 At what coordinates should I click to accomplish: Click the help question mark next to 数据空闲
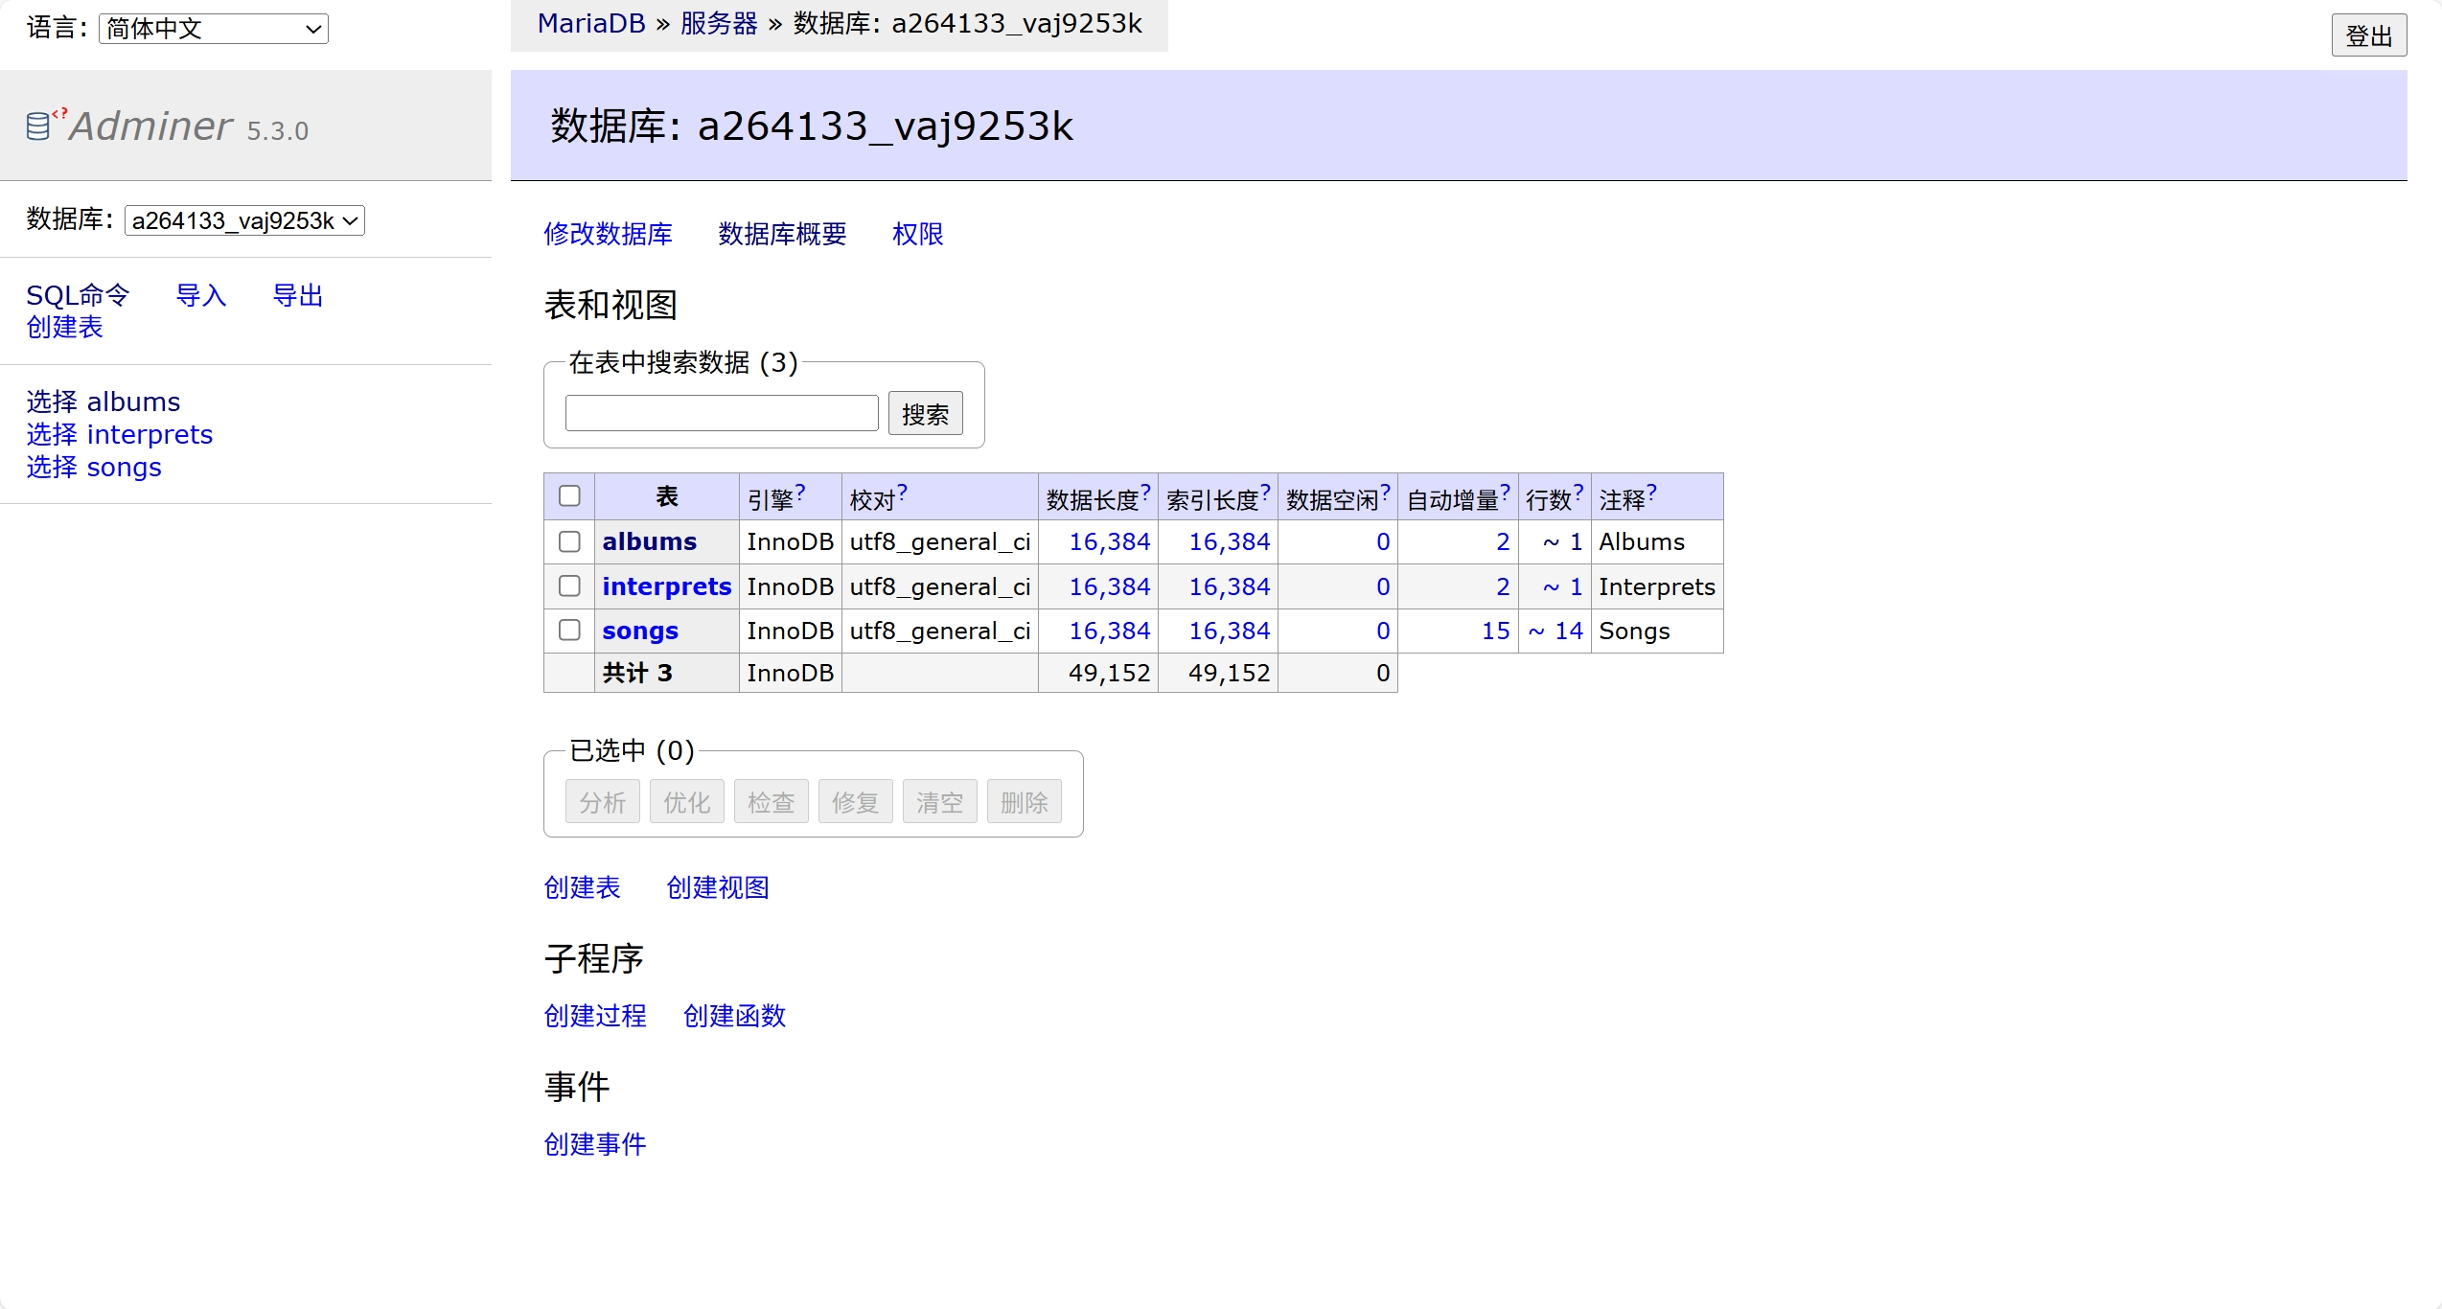[1385, 493]
